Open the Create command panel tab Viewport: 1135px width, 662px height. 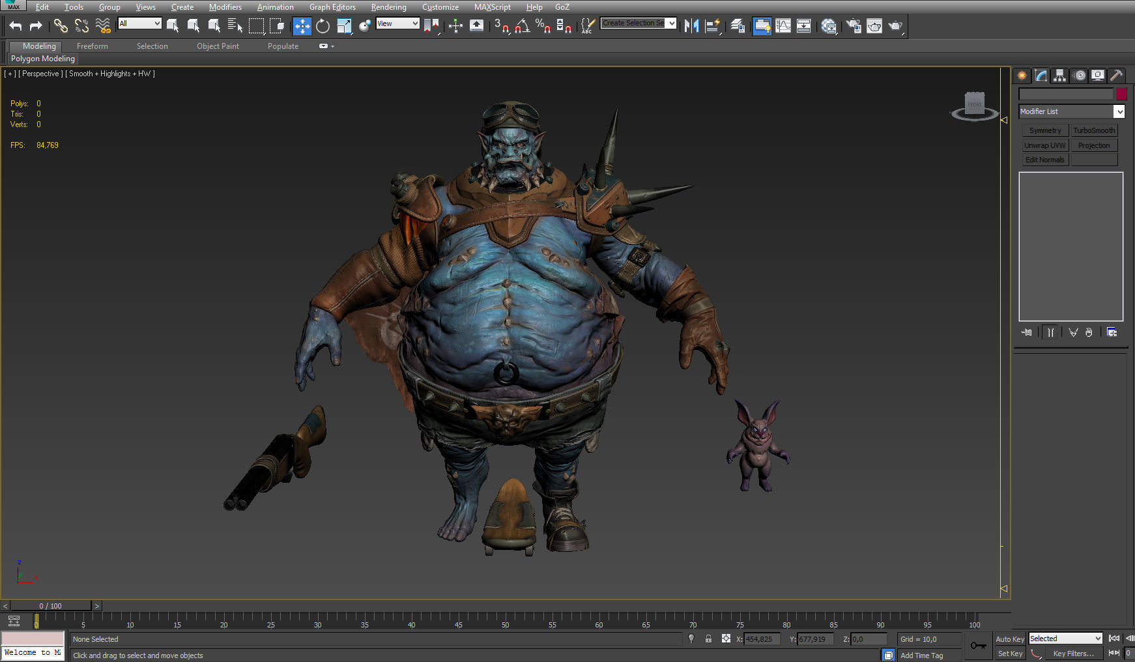1022,76
